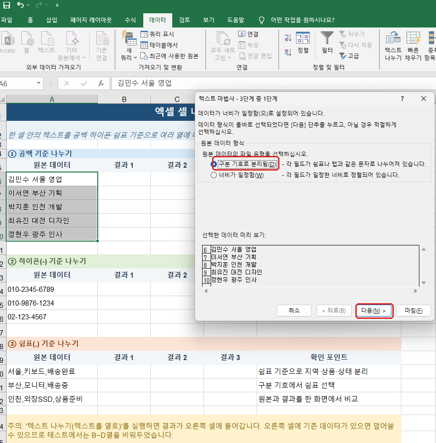
Task: Click 쿼리 표시 in ribbon
Action: coord(158,34)
